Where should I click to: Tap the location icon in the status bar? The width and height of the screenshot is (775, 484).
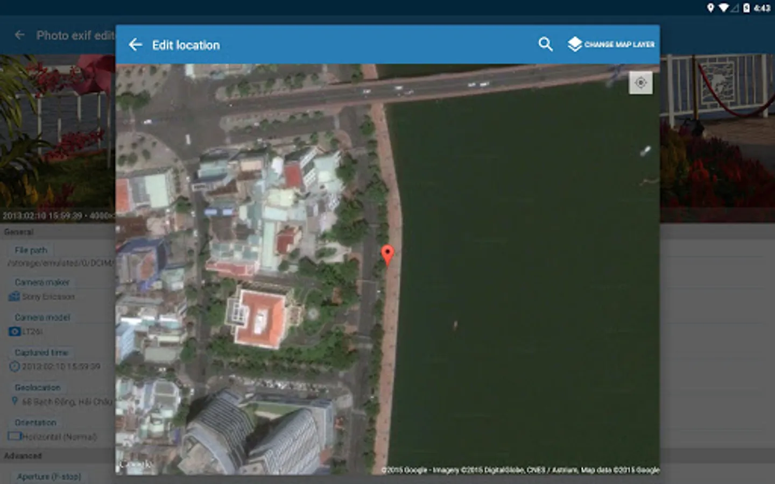tap(710, 8)
